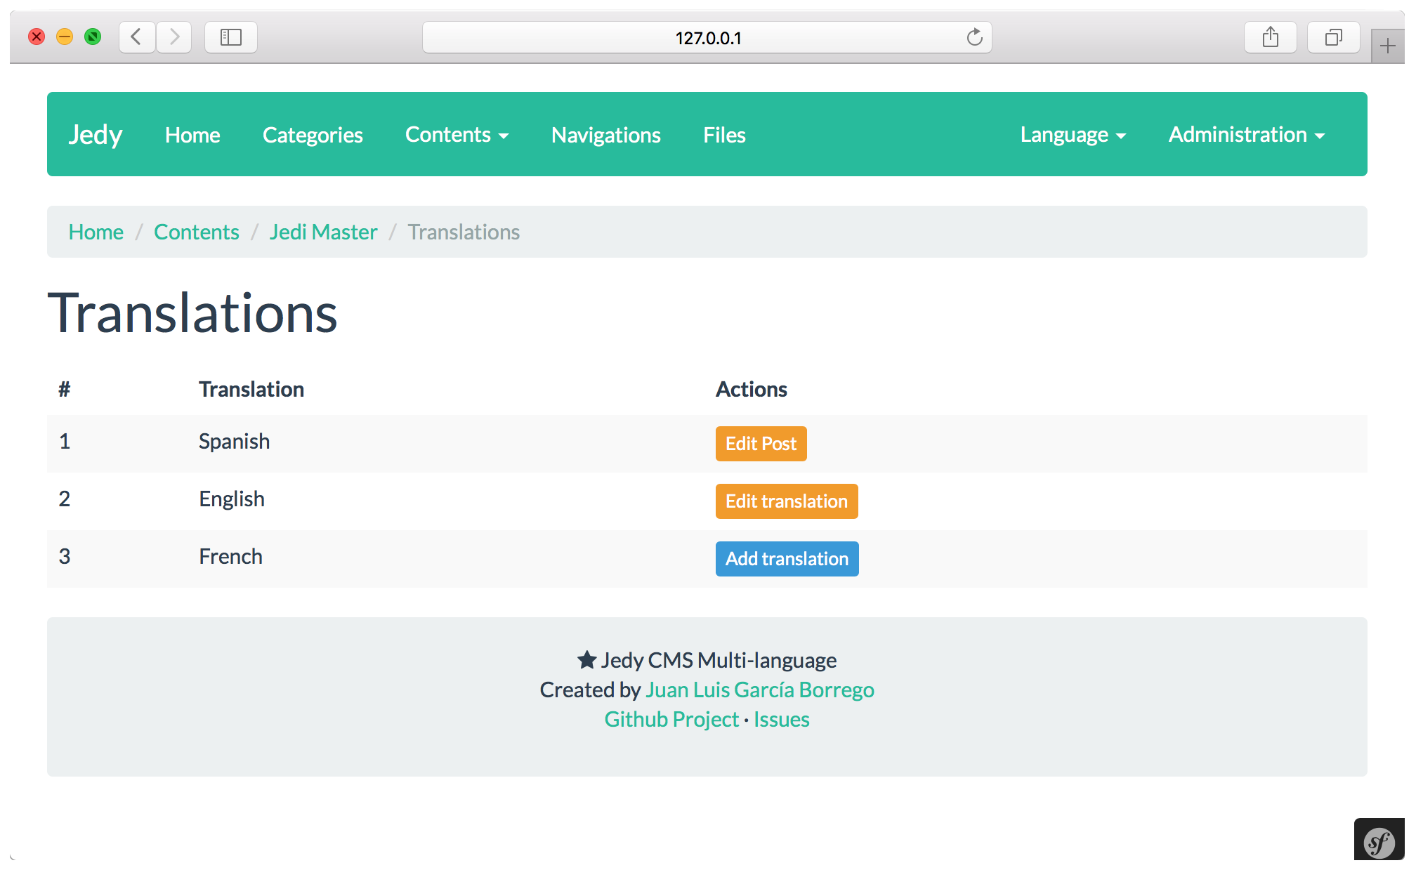This screenshot has width=1416, height=870.
Task: Open the Share icon menu
Action: (x=1270, y=37)
